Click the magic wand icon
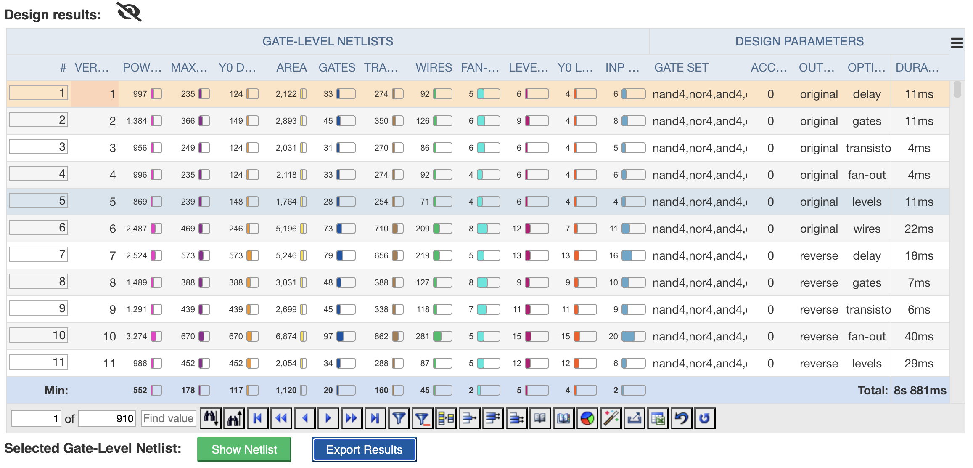973x468 pixels. point(611,418)
